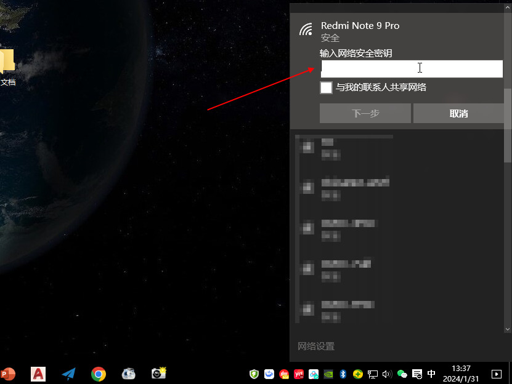Click the NVIDIA tray icon

pos(328,374)
